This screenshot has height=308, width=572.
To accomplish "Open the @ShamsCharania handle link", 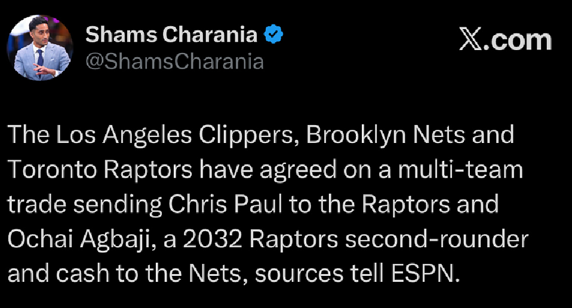I will [174, 61].
